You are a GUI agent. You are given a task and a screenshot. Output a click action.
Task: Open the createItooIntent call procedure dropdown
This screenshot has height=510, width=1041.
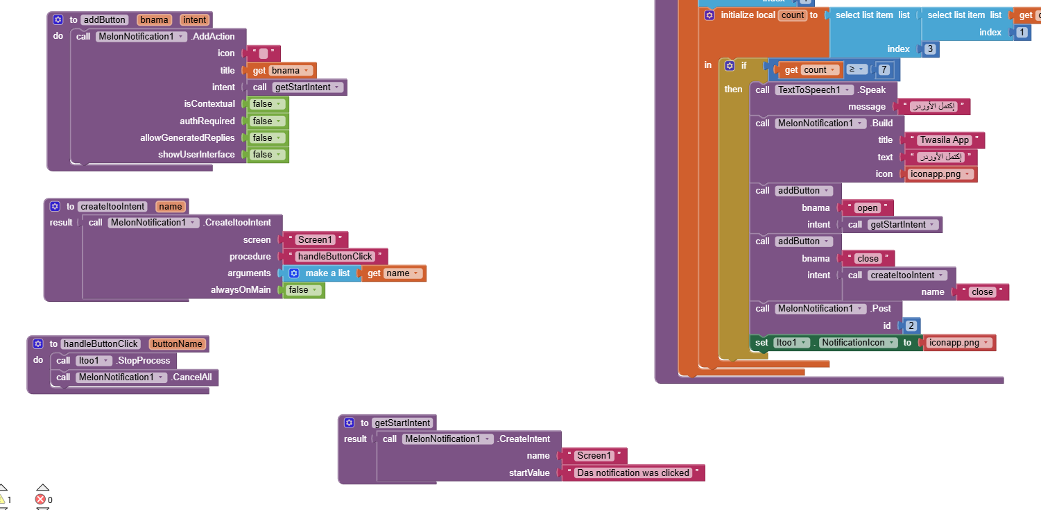click(x=908, y=275)
